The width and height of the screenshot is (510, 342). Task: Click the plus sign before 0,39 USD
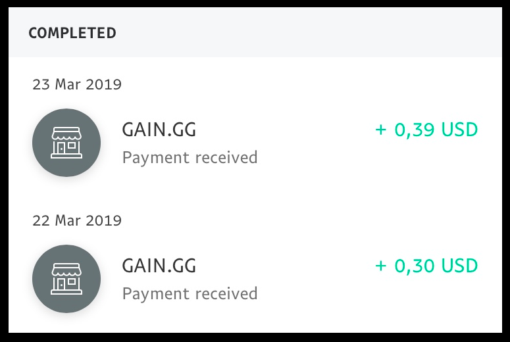point(381,130)
